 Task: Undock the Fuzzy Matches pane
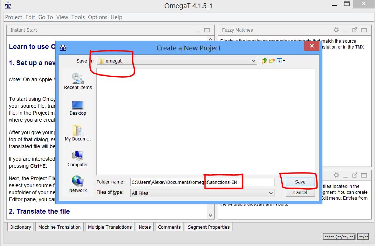point(355,30)
